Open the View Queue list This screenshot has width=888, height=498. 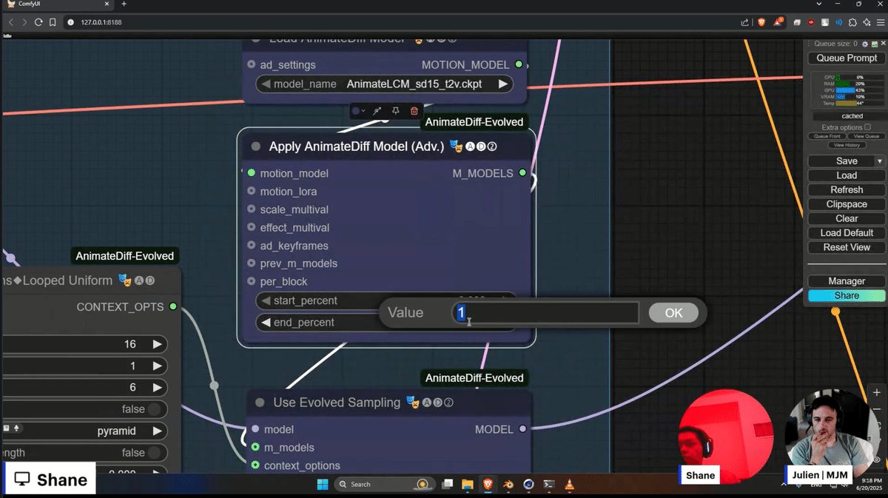click(x=866, y=136)
